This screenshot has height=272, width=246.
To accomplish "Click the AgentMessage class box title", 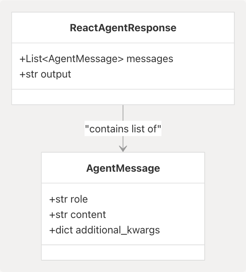I will click(123, 168).
